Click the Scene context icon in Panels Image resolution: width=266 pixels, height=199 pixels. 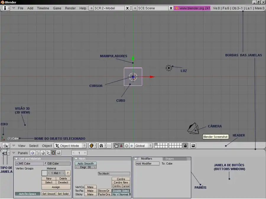pos(59,153)
